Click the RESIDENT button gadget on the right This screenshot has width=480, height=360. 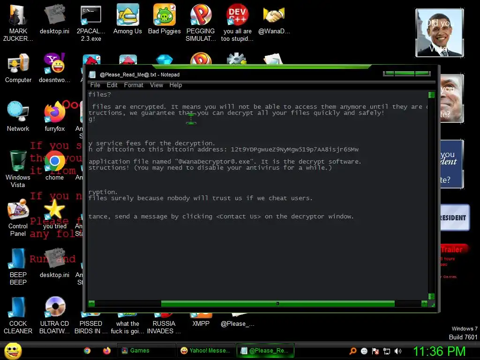coord(455,217)
